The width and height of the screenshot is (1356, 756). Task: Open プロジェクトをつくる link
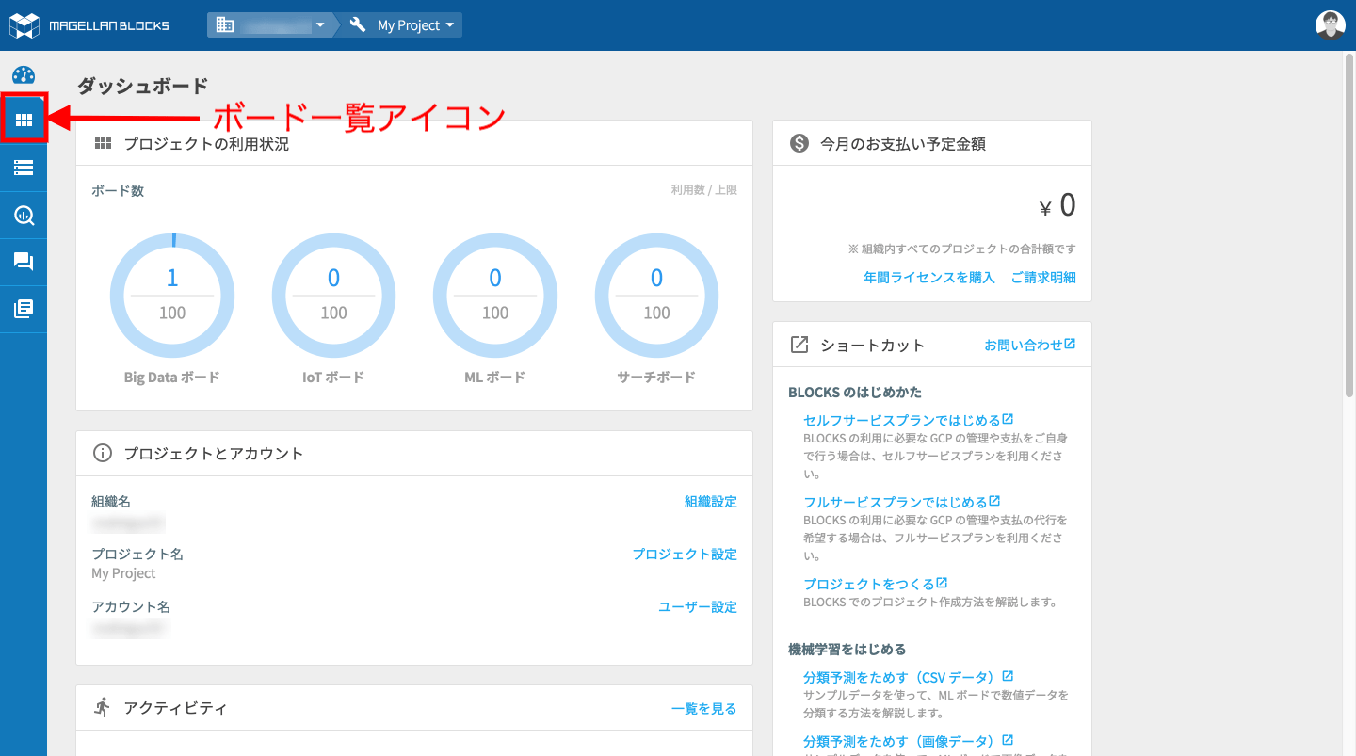[x=876, y=584]
